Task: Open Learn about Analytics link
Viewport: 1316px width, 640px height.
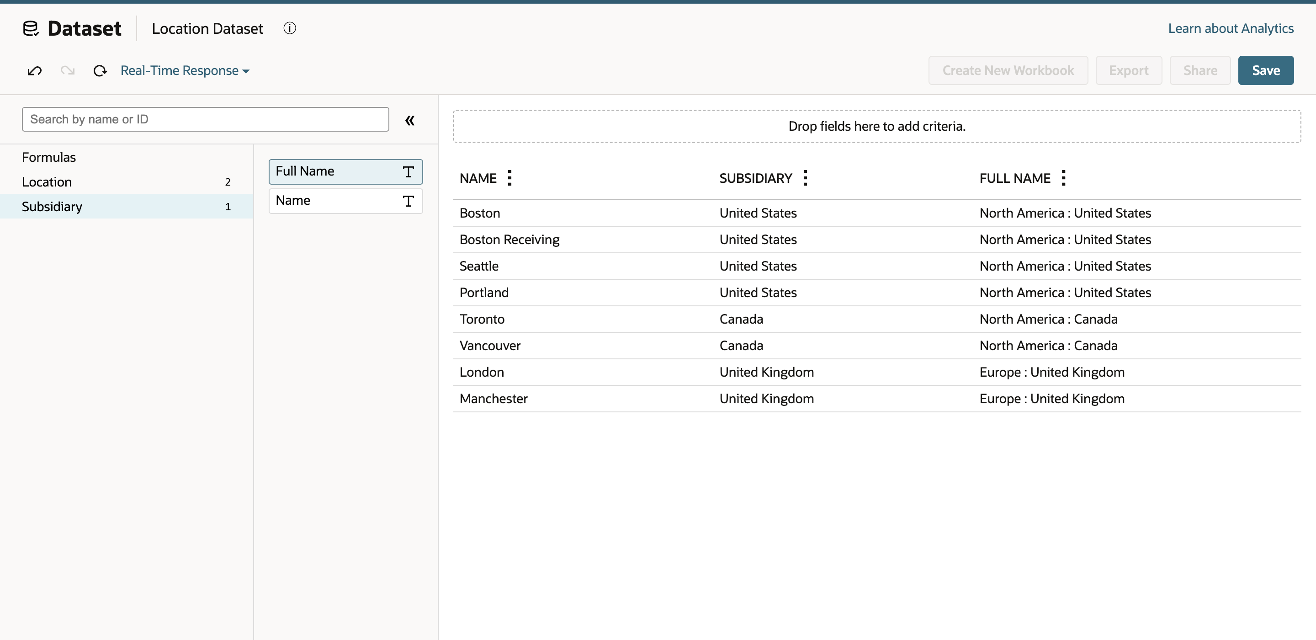Action: tap(1231, 29)
